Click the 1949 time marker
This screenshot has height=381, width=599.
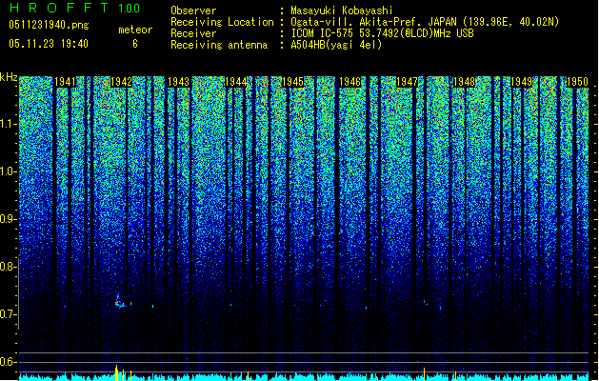pyautogui.click(x=522, y=82)
